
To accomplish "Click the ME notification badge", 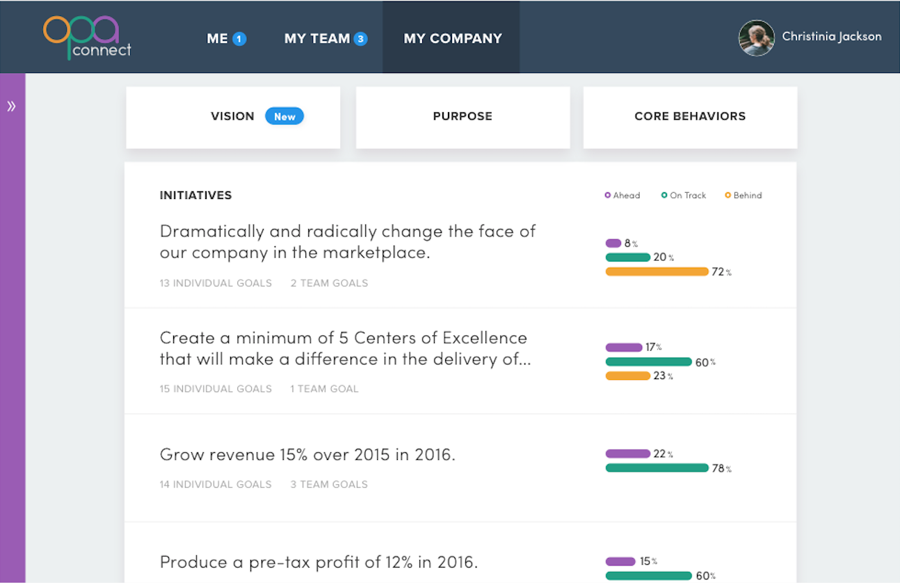I will (x=239, y=39).
